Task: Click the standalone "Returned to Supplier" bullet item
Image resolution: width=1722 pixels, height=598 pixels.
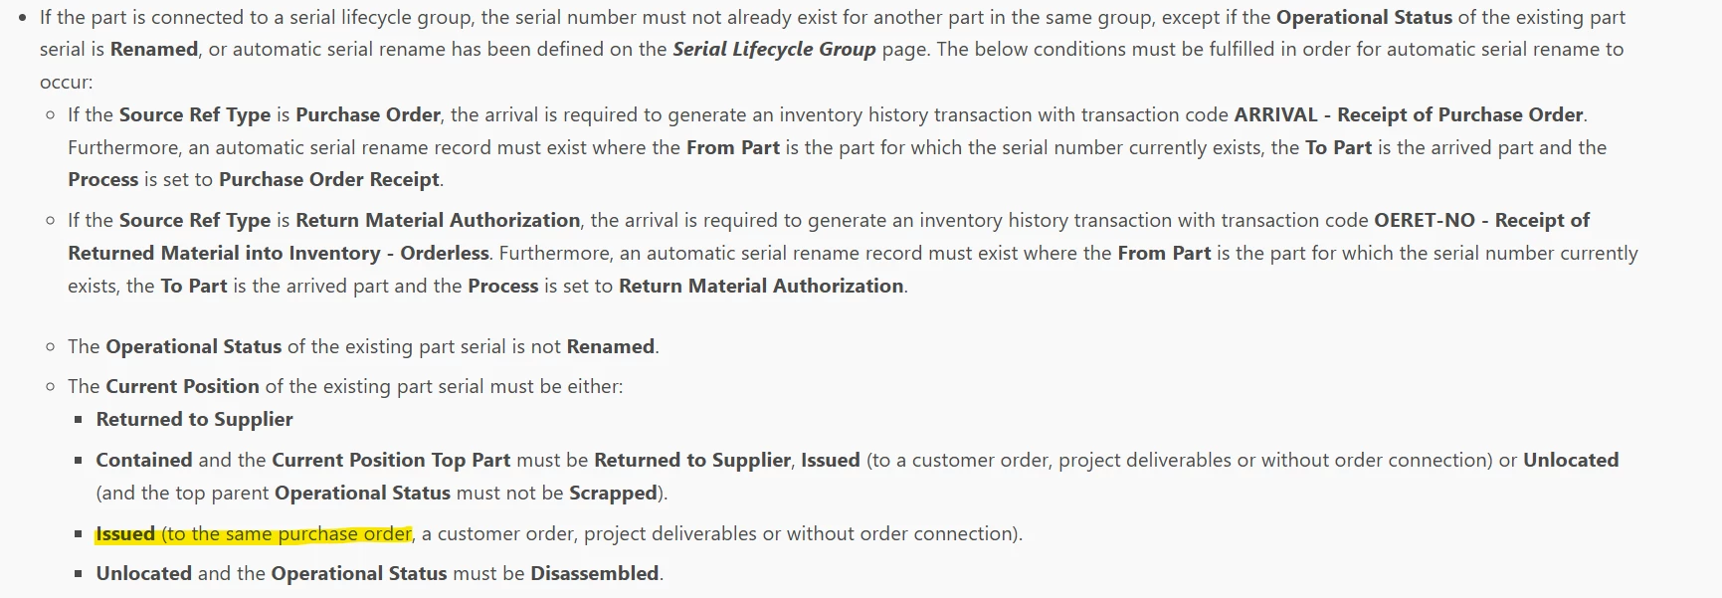Action: [x=194, y=419]
